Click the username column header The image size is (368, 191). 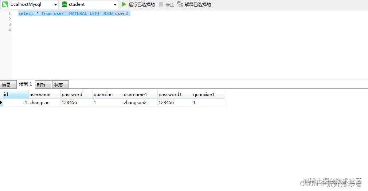(x=44, y=95)
